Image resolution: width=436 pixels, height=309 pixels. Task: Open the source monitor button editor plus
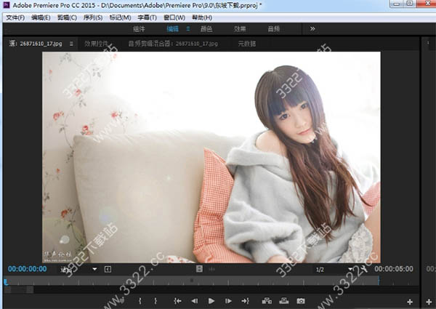pyautogui.click(x=410, y=302)
